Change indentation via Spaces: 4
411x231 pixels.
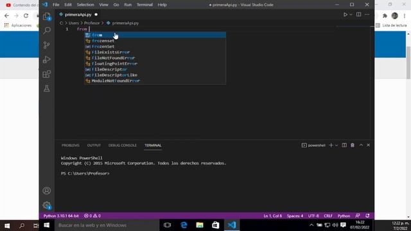pyautogui.click(x=295, y=216)
